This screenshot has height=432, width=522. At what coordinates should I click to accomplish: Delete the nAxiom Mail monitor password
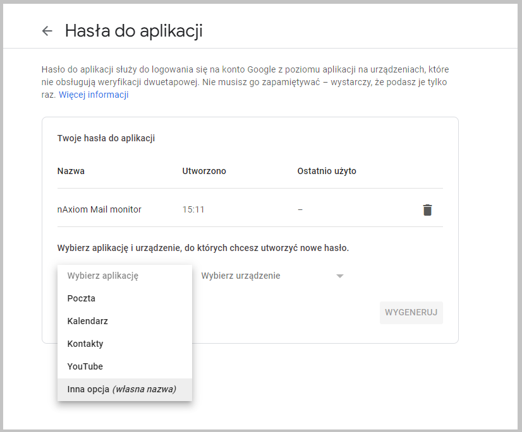coord(427,209)
